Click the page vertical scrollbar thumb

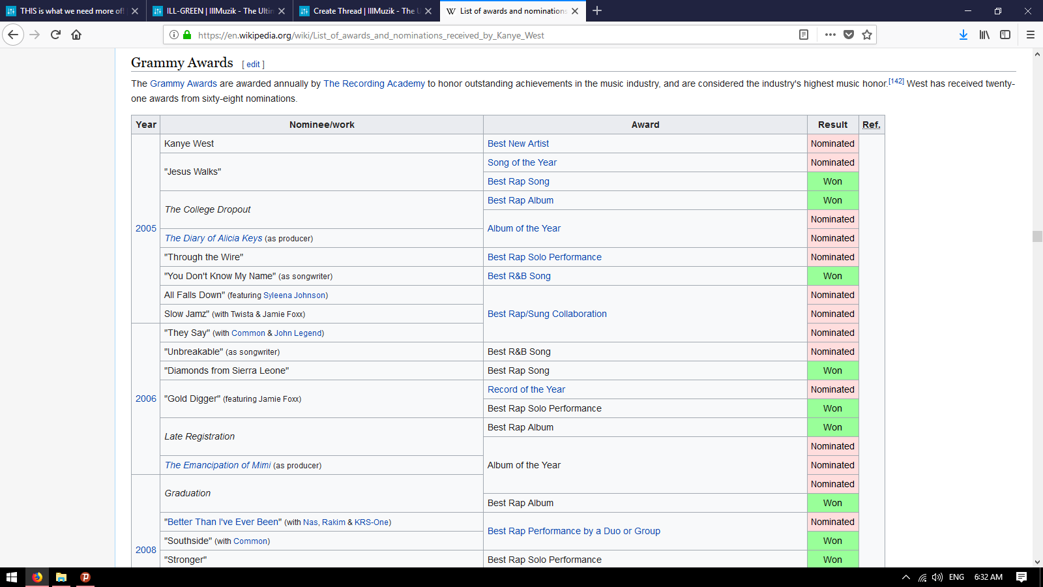point(1037,236)
